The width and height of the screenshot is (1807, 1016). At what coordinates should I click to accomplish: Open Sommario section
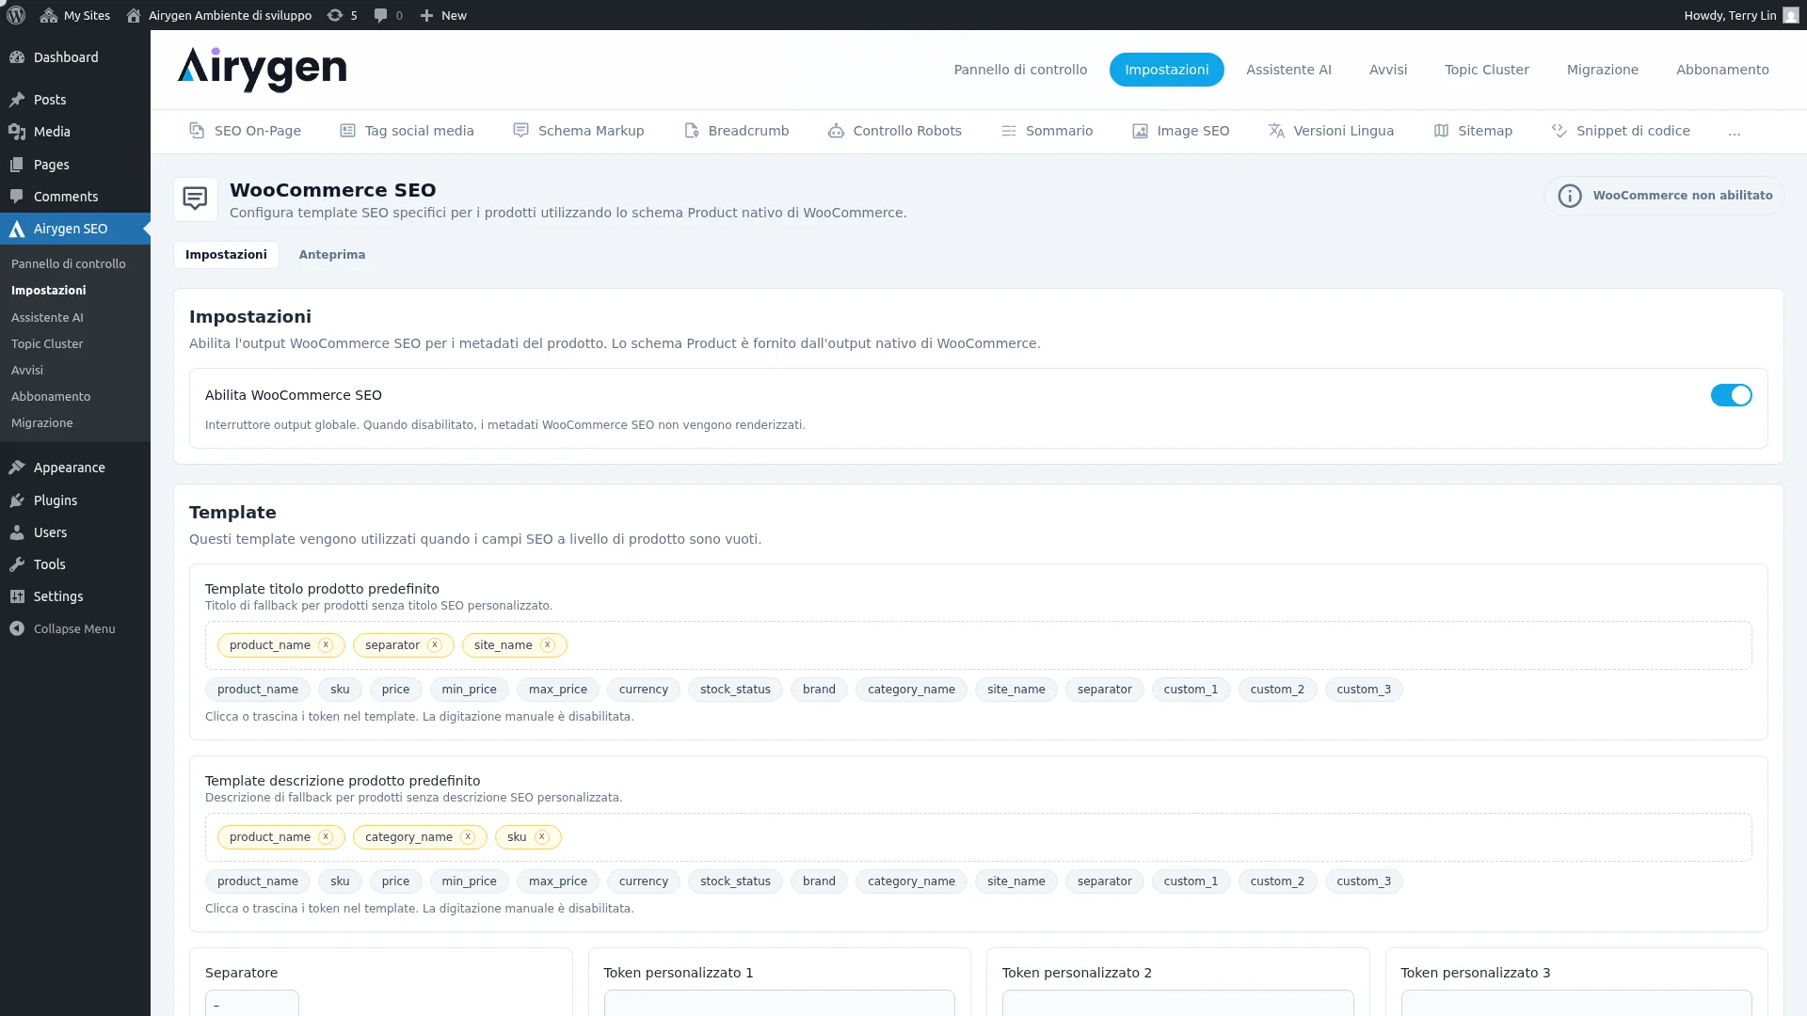click(x=1047, y=131)
